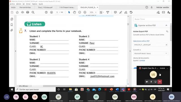Click the Windows search box
Image resolution: width=181 pixels, height=102 pixels.
coord(35,90)
